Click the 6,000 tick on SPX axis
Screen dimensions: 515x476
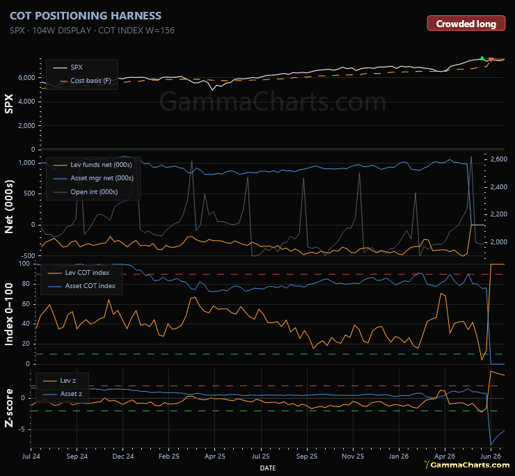click(x=26, y=78)
